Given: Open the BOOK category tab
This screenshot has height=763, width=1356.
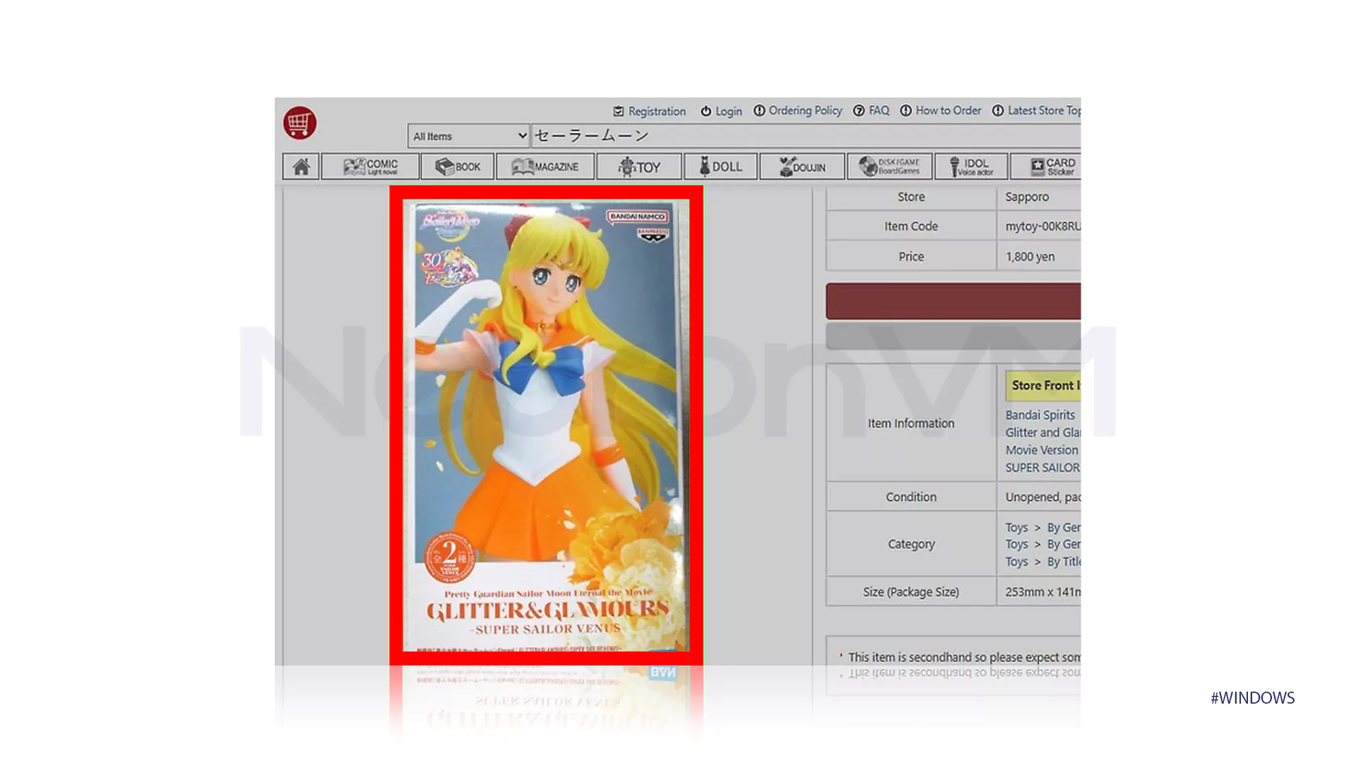Looking at the screenshot, I should pyautogui.click(x=458, y=167).
